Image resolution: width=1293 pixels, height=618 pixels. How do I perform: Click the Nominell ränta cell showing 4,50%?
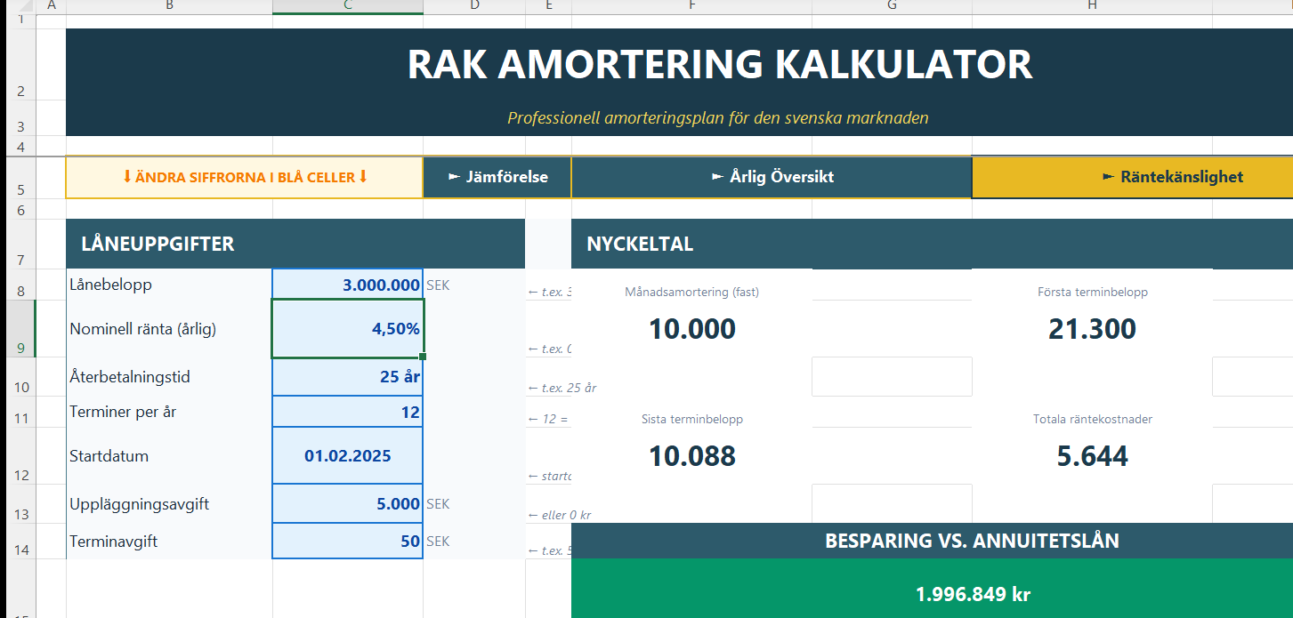(348, 329)
